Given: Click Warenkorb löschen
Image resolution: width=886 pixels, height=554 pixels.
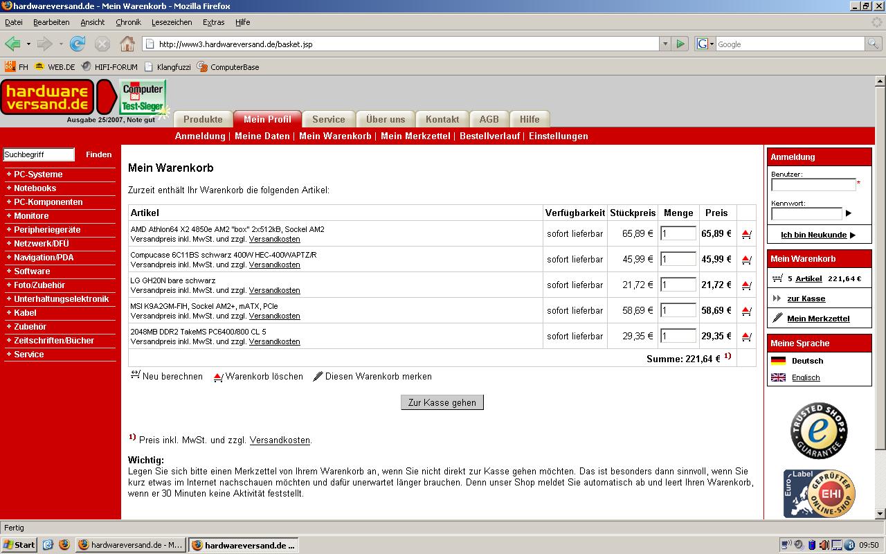Looking at the screenshot, I should 258,377.
